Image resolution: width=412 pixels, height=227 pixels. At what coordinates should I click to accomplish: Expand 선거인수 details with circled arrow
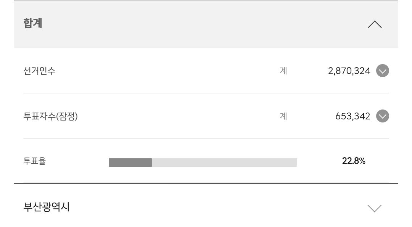[382, 71]
